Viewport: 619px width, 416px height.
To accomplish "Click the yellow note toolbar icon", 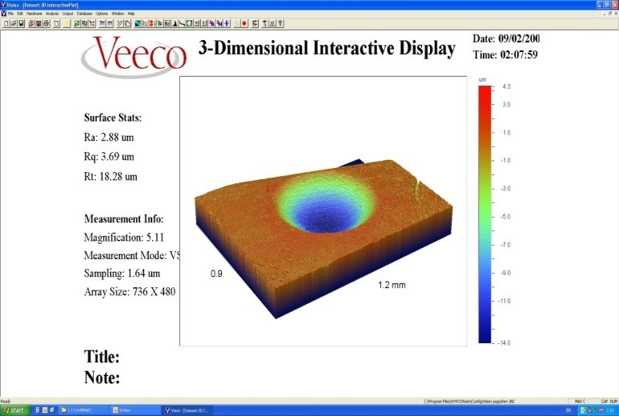I will [x=66, y=23].
